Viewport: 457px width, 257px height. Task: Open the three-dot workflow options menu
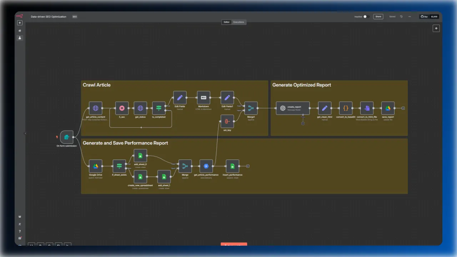410,16
